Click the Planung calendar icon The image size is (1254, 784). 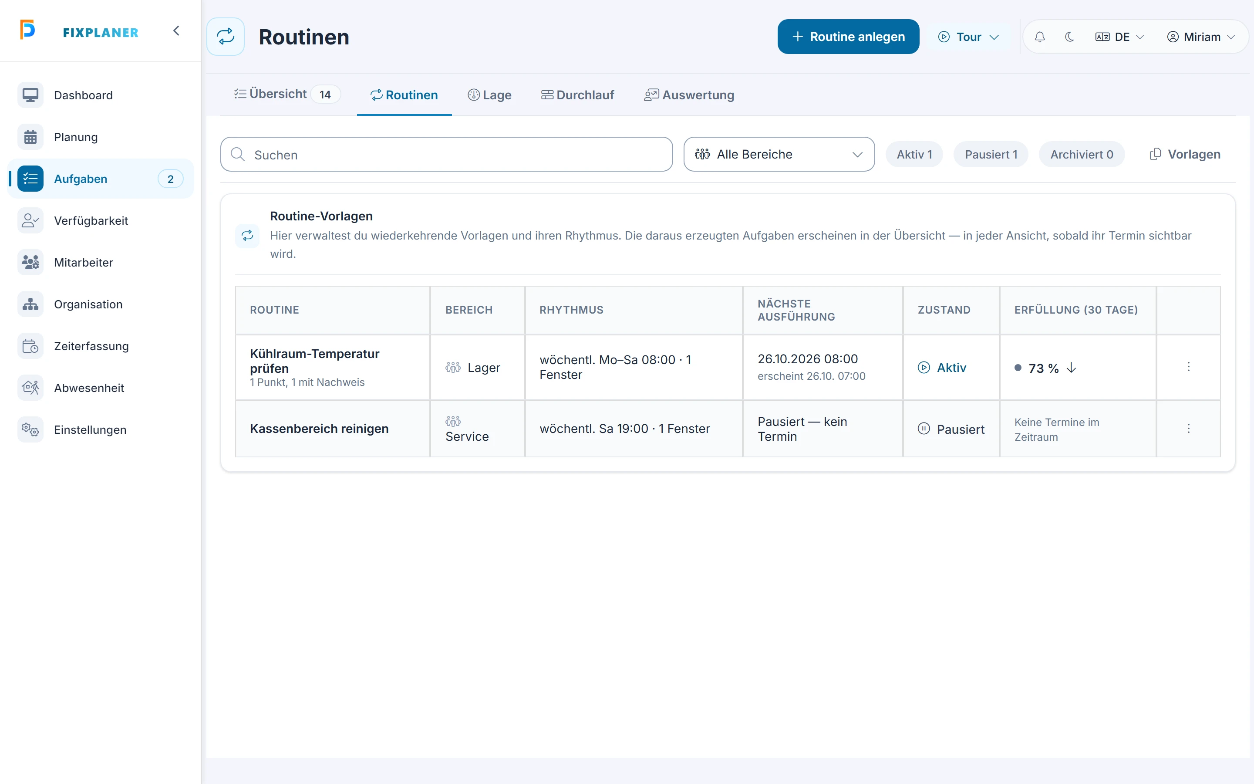pos(30,137)
